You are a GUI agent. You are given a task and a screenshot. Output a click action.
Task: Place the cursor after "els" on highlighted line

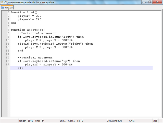[x=23, y=68]
